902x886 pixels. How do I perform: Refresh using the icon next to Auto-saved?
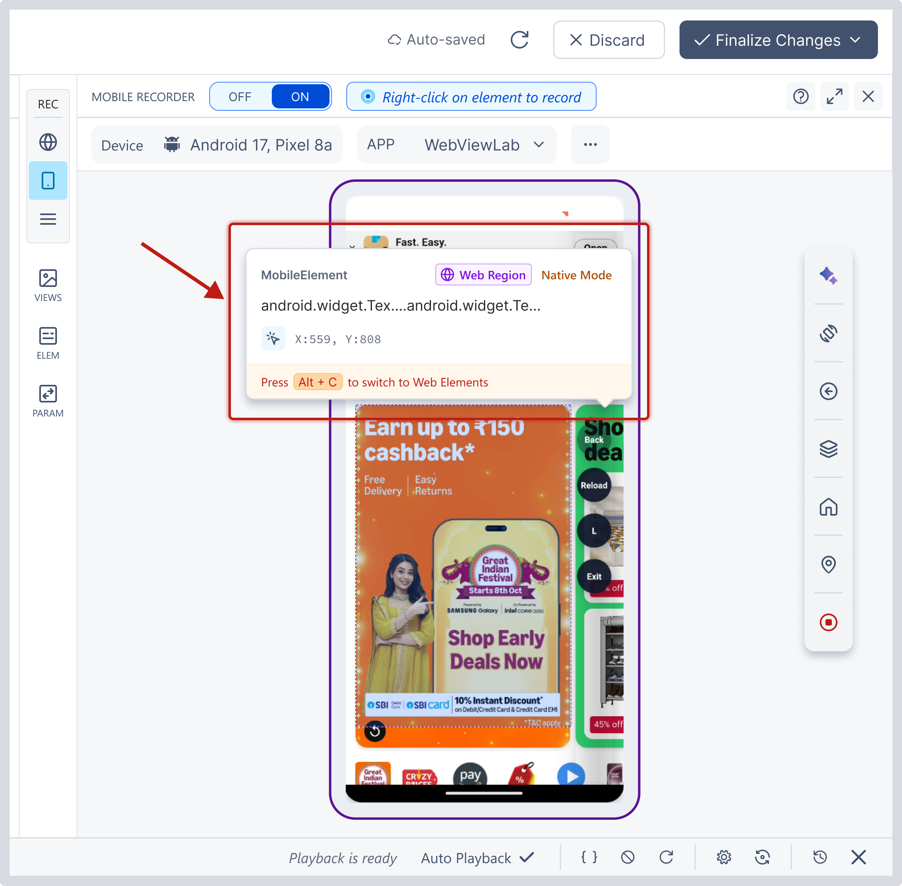tap(520, 40)
